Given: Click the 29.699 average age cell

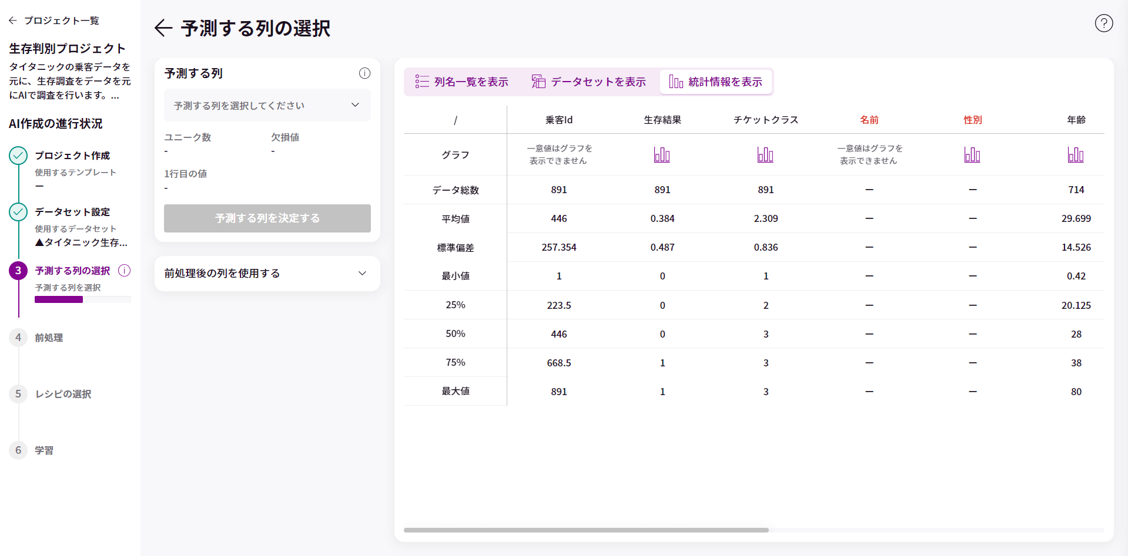Looking at the screenshot, I should click(x=1076, y=219).
